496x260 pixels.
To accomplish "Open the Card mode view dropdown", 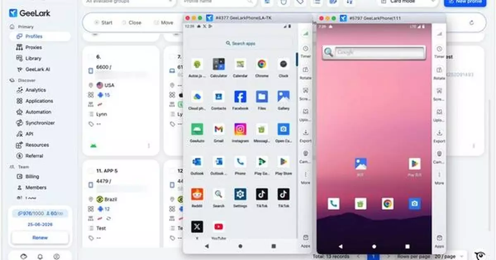I will 407,2.
